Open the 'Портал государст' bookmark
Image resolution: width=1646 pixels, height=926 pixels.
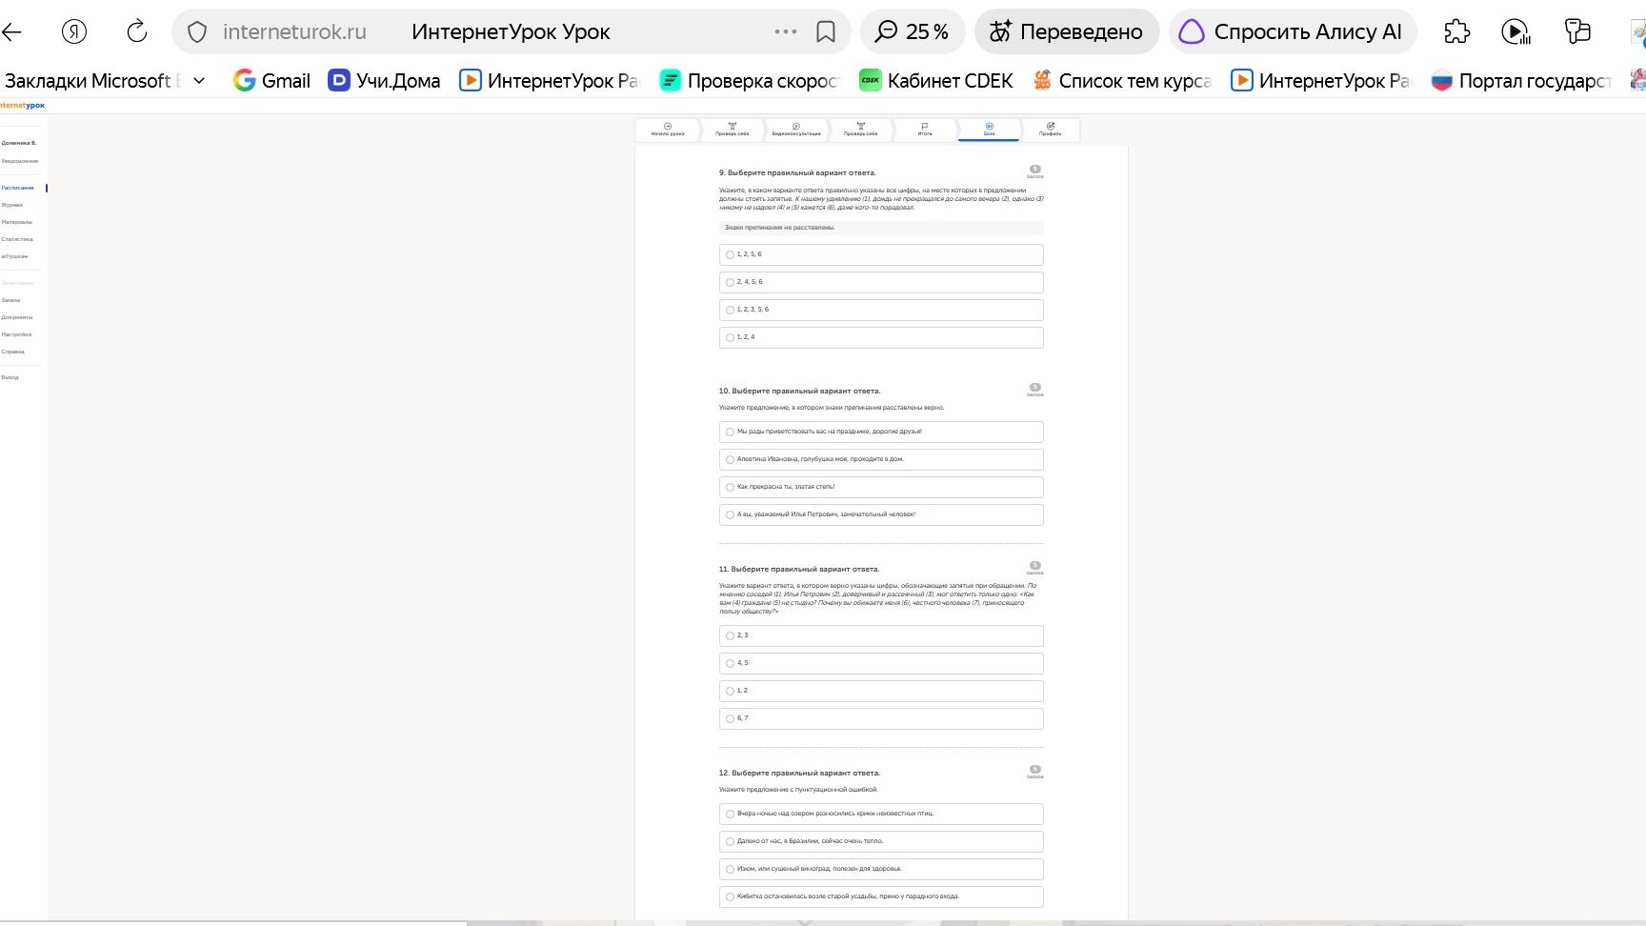1520,81
